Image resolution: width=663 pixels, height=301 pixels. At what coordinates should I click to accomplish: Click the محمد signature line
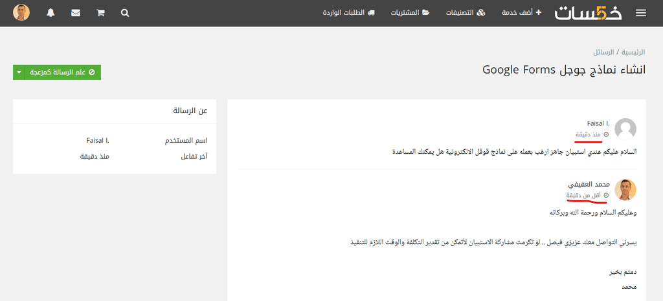(x=629, y=287)
